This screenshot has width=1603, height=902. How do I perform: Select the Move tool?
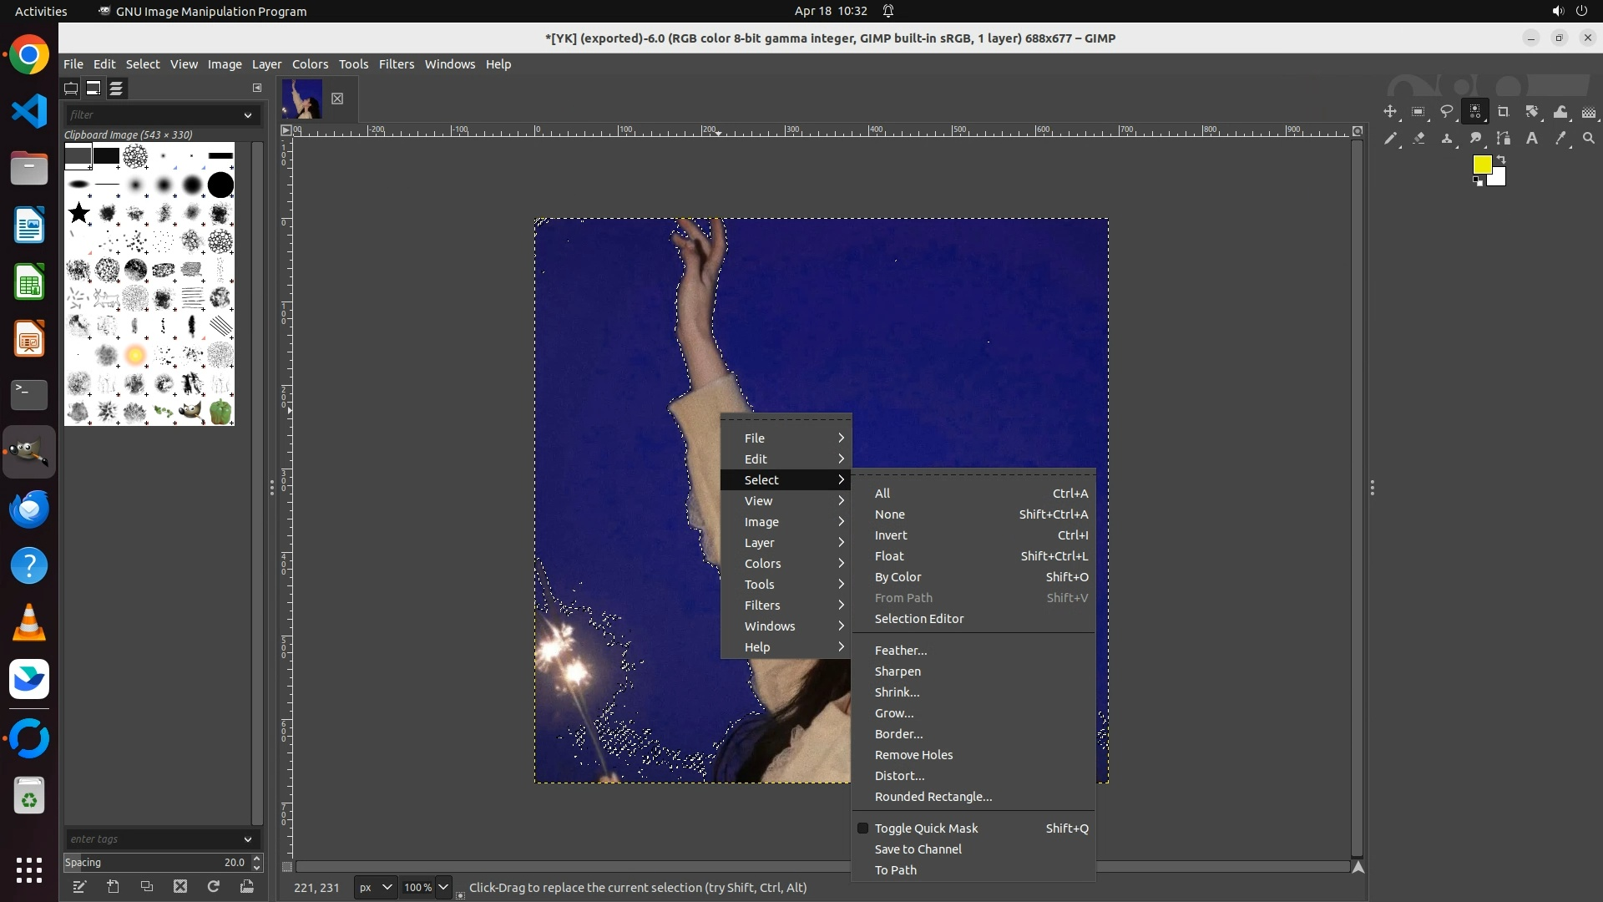click(1390, 112)
